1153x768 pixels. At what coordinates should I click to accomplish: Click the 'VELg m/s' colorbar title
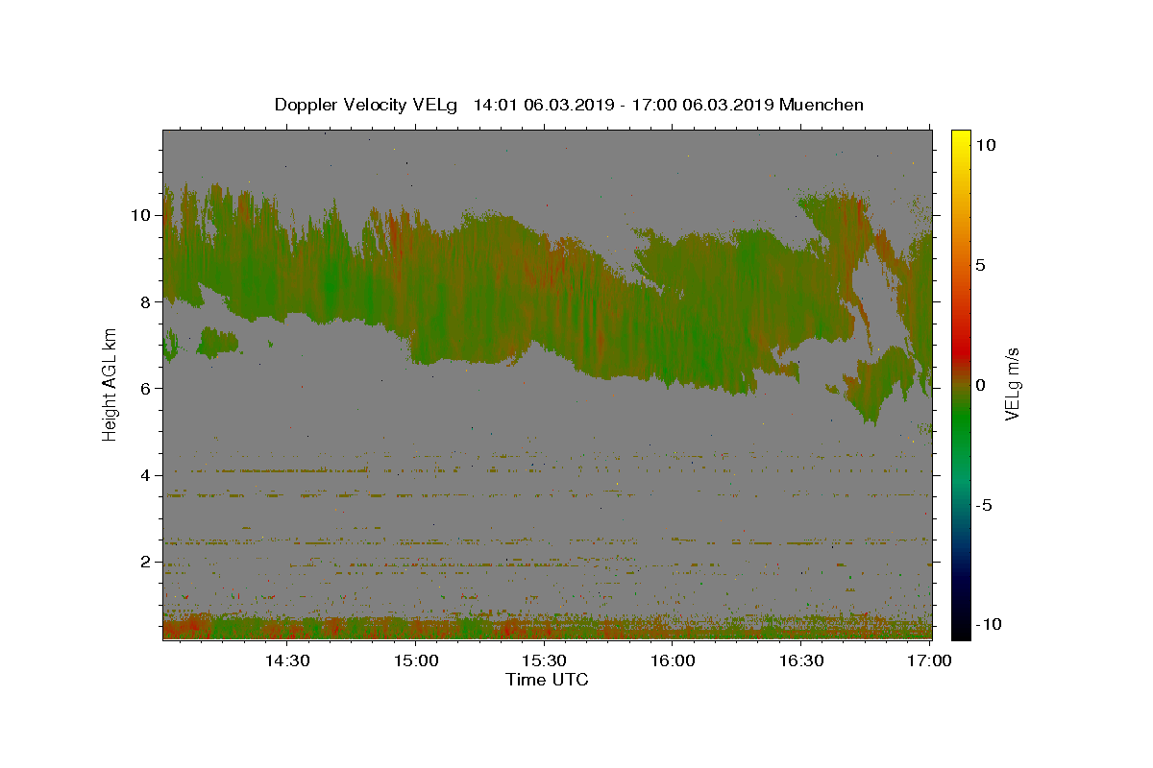click(x=1013, y=384)
